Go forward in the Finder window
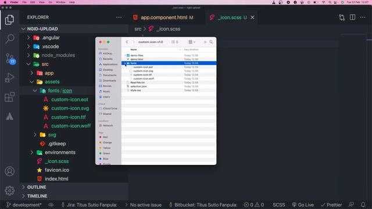This screenshot has width=372, height=209. pos(133,42)
